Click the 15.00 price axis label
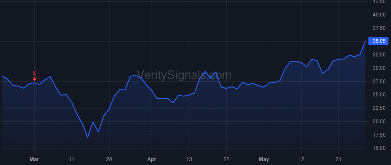 379,148
